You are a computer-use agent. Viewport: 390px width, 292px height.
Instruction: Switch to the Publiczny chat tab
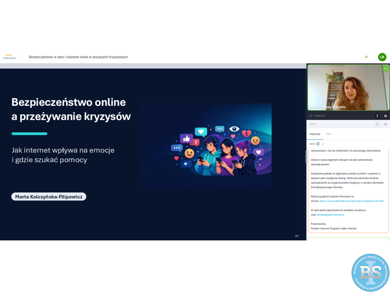pyautogui.click(x=315, y=134)
